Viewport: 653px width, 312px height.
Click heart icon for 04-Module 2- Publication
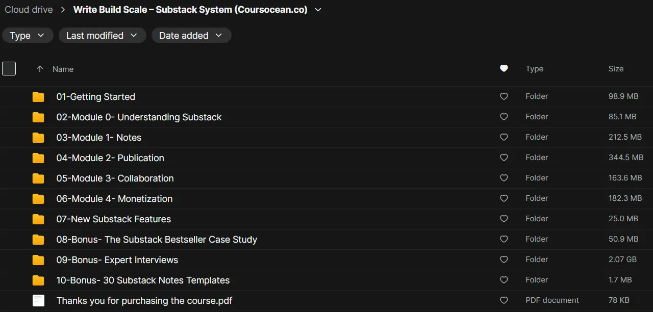pos(504,158)
